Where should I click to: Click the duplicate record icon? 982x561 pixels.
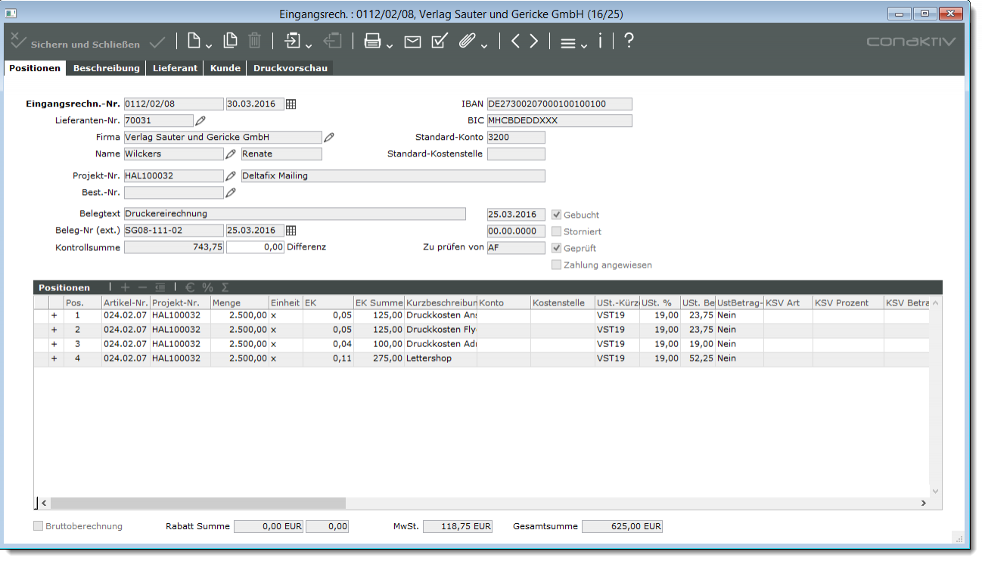coord(230,42)
